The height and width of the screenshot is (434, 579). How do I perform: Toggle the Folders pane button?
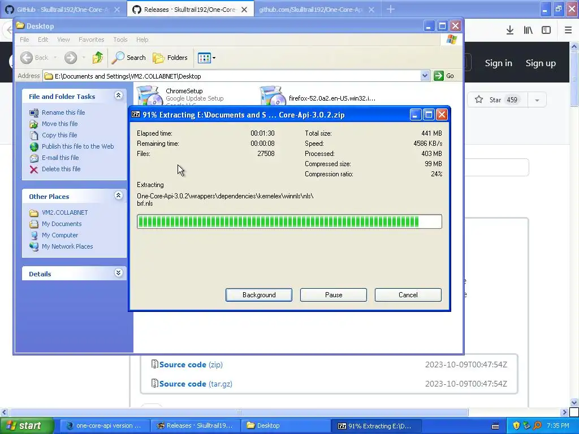[170, 58]
